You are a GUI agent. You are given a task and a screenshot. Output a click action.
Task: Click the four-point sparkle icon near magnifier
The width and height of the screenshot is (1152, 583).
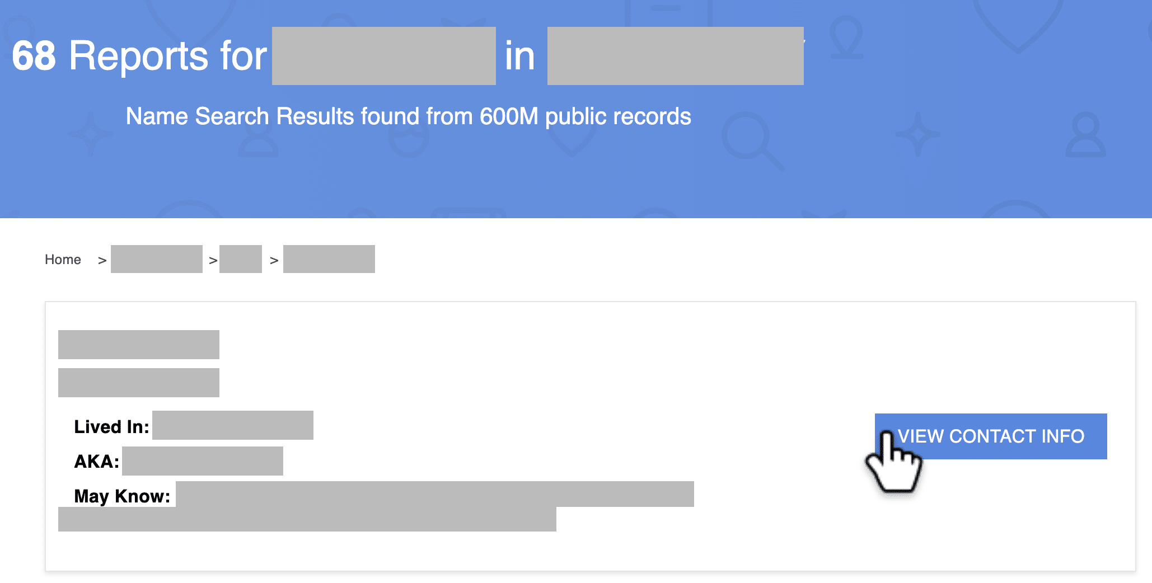[x=917, y=134]
